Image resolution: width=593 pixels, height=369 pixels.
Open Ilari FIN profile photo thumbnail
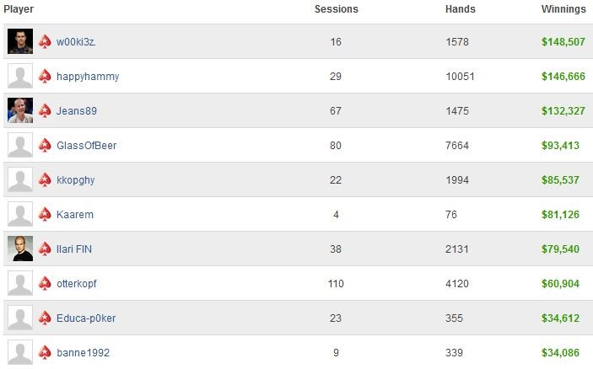click(x=20, y=249)
